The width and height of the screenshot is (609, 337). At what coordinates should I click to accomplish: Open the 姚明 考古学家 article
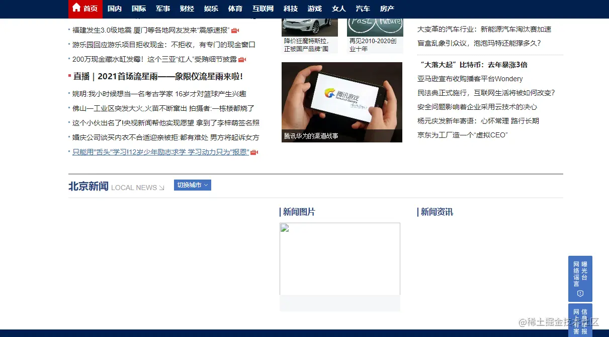159,94
